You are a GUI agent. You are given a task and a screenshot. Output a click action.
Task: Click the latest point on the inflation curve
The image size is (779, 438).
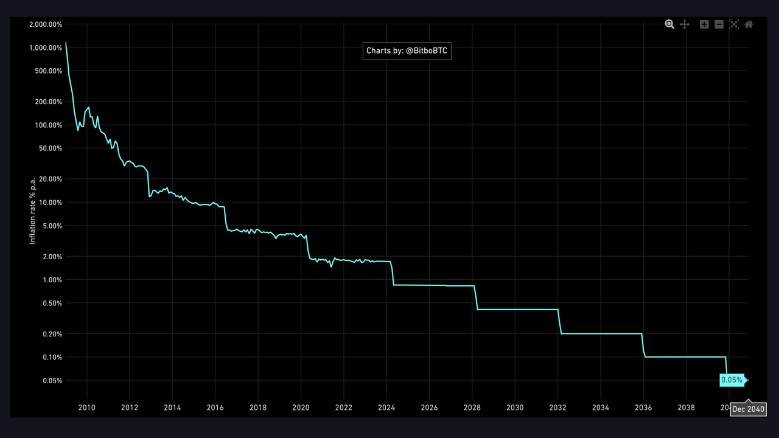point(747,380)
